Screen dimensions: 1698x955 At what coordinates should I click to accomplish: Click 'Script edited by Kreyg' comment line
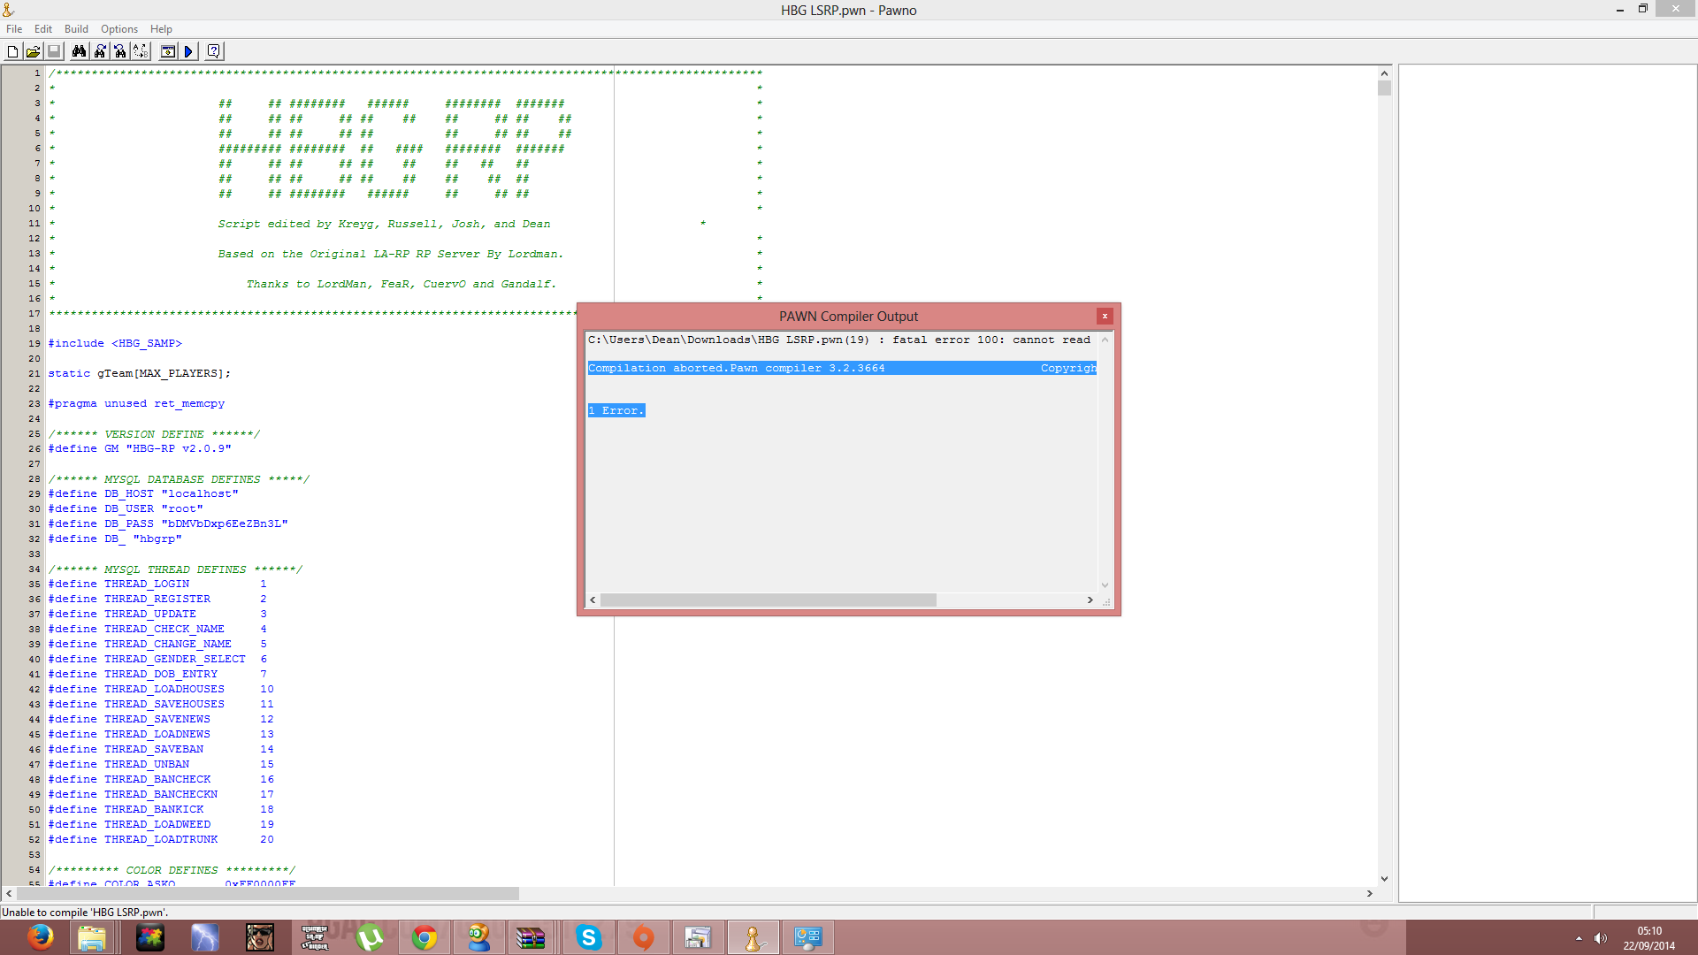384,225
